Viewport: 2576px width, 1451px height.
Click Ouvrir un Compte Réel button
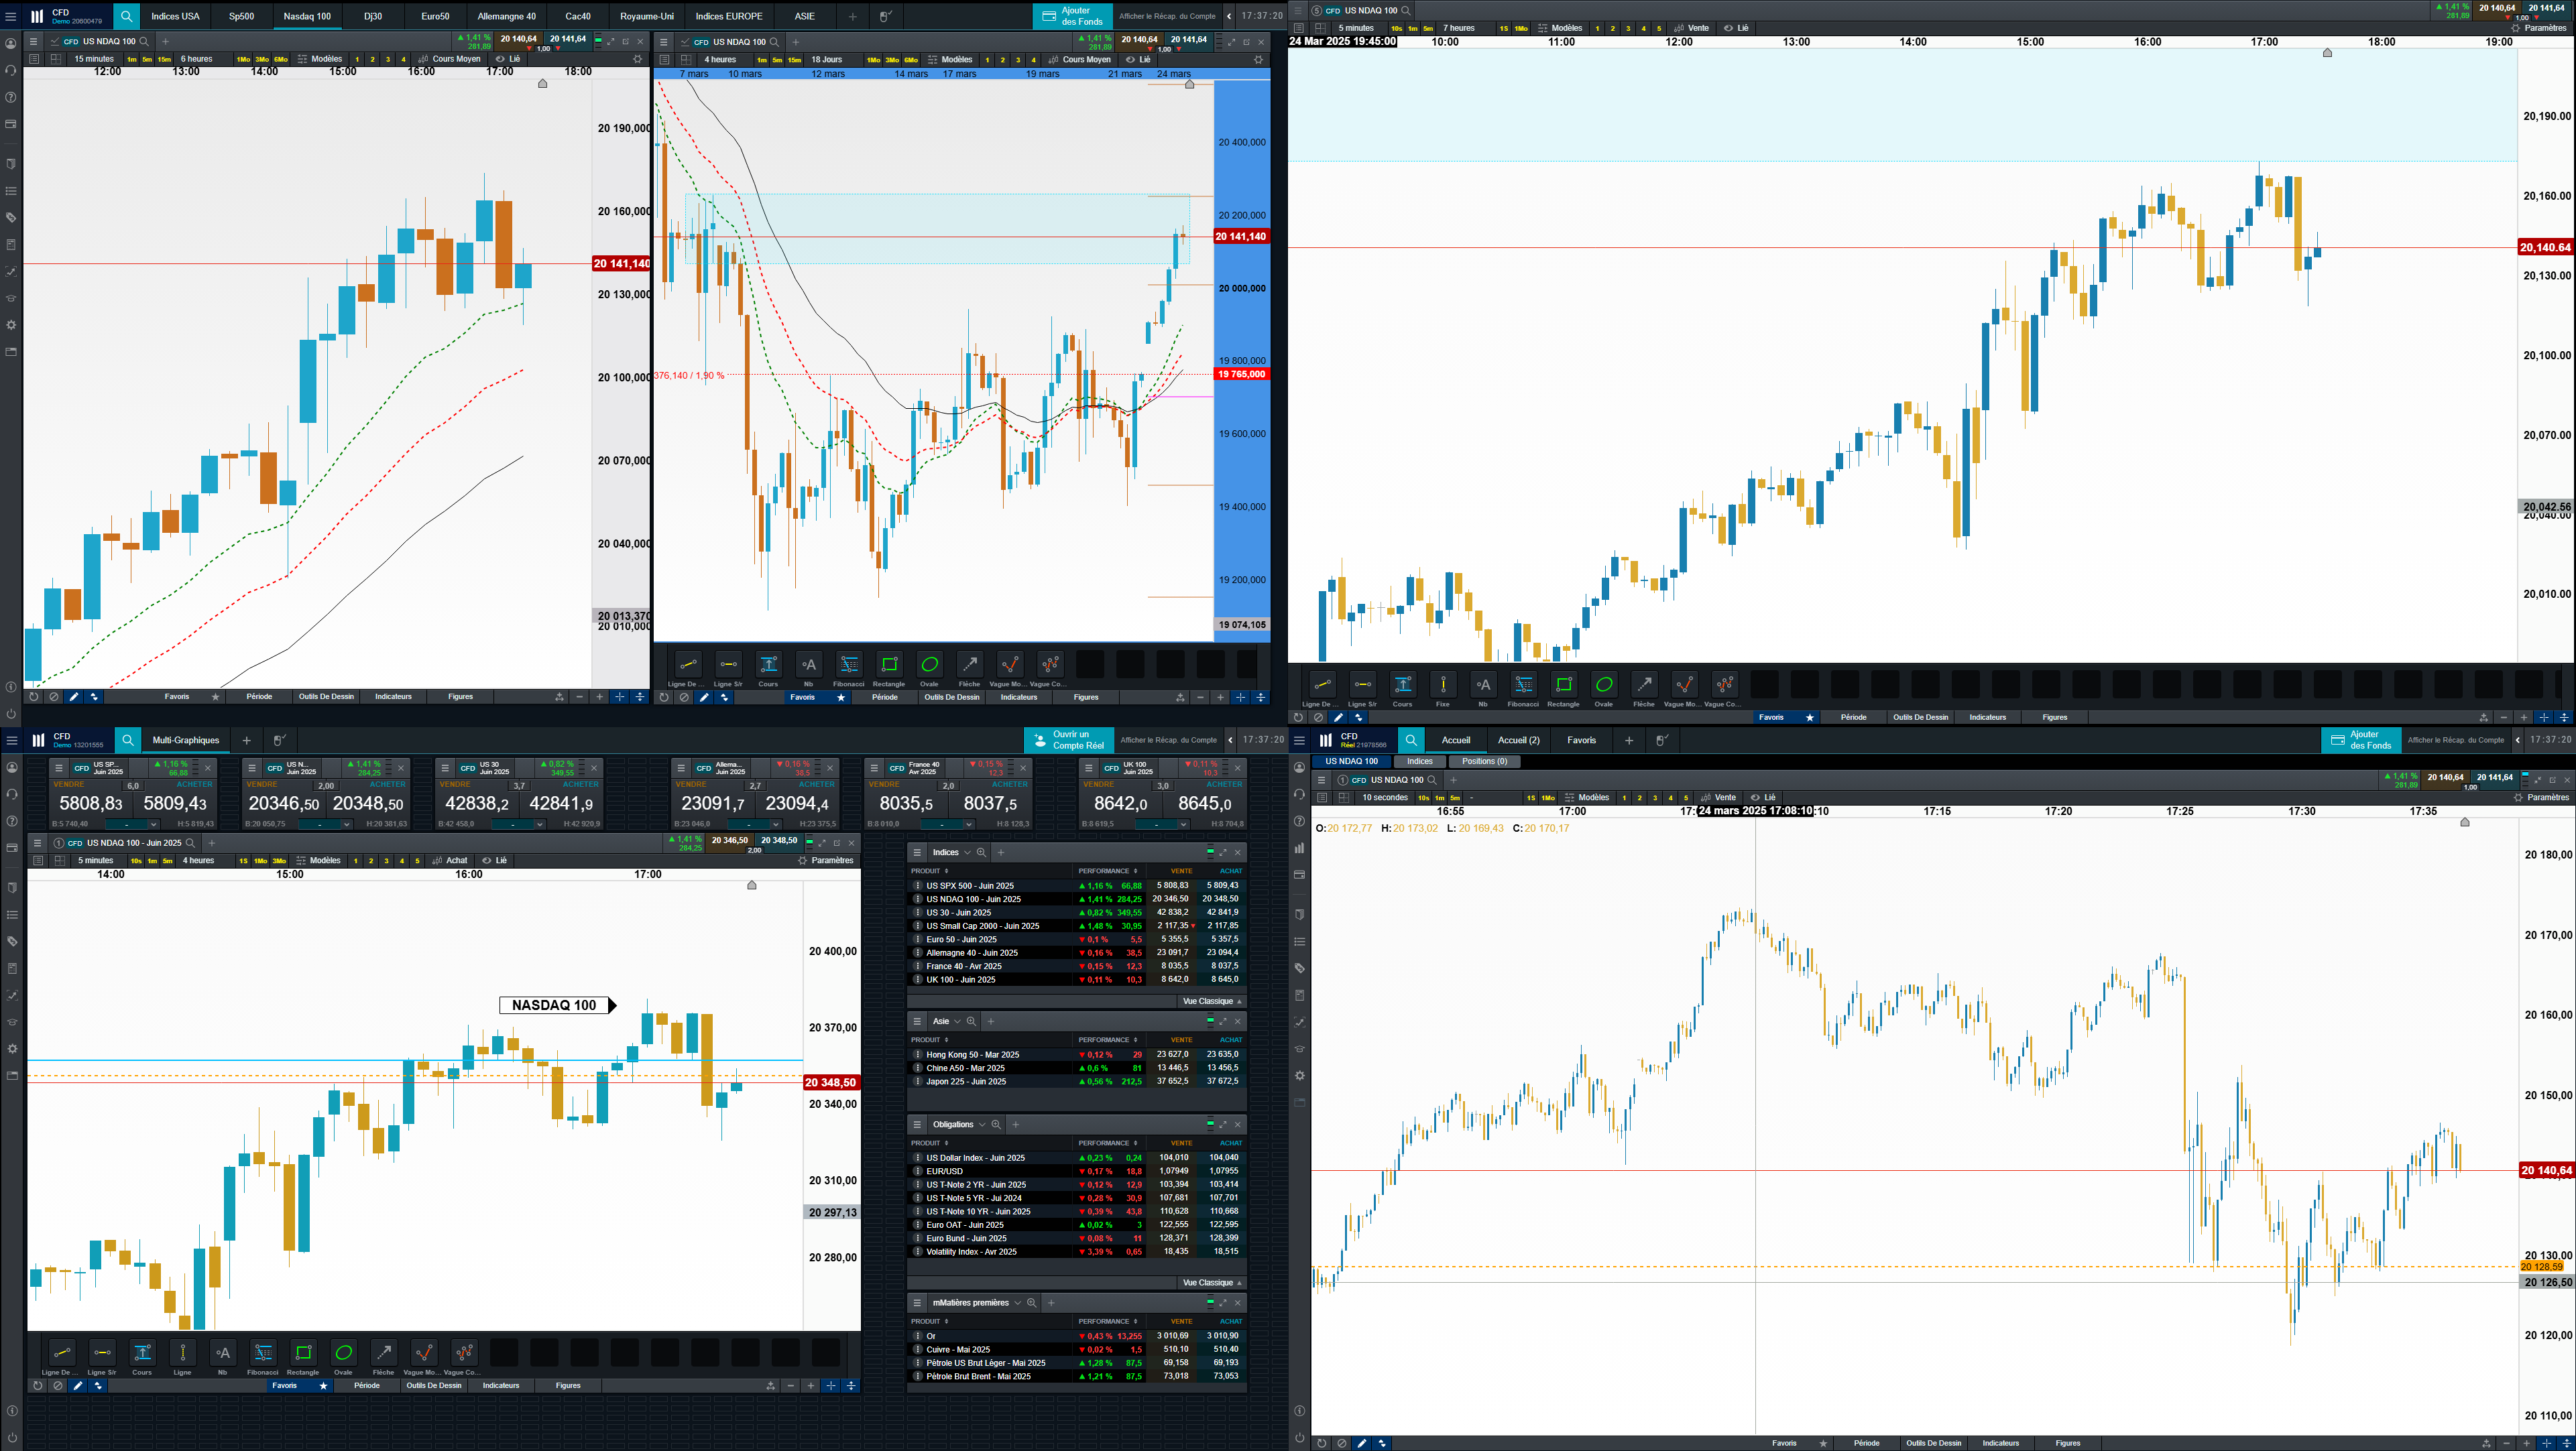[1068, 741]
